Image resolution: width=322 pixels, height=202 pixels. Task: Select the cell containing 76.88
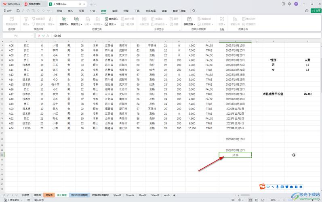click(x=307, y=94)
